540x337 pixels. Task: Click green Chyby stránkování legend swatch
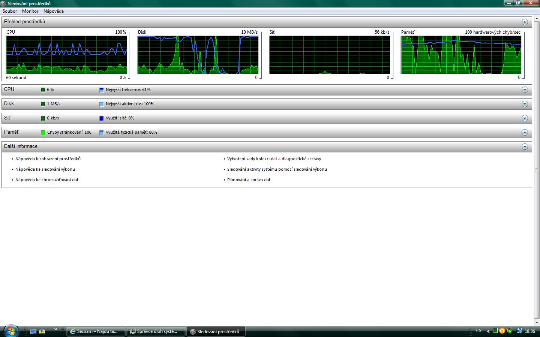[43, 133]
